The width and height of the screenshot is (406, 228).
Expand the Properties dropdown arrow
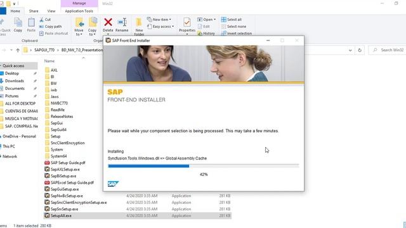tap(187, 34)
